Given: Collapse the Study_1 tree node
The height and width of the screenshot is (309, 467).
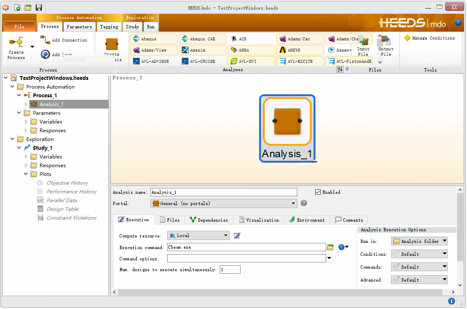Looking at the screenshot, I should (x=19, y=148).
